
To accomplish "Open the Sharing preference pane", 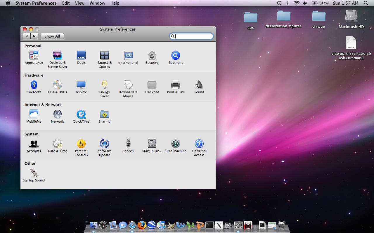I will point(104,114).
